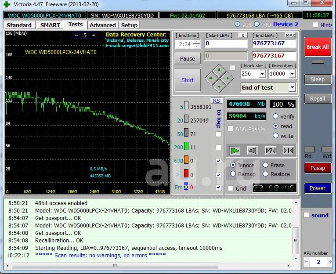Click the reverse scan arrow icon
336x274 pixels.
pos(252,151)
